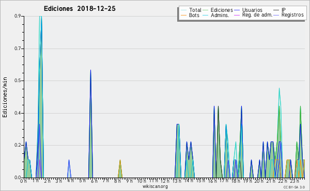Click the 'IP' legend label
Image resolution: width=310 pixels, height=191 pixels.
pyautogui.click(x=284, y=10)
